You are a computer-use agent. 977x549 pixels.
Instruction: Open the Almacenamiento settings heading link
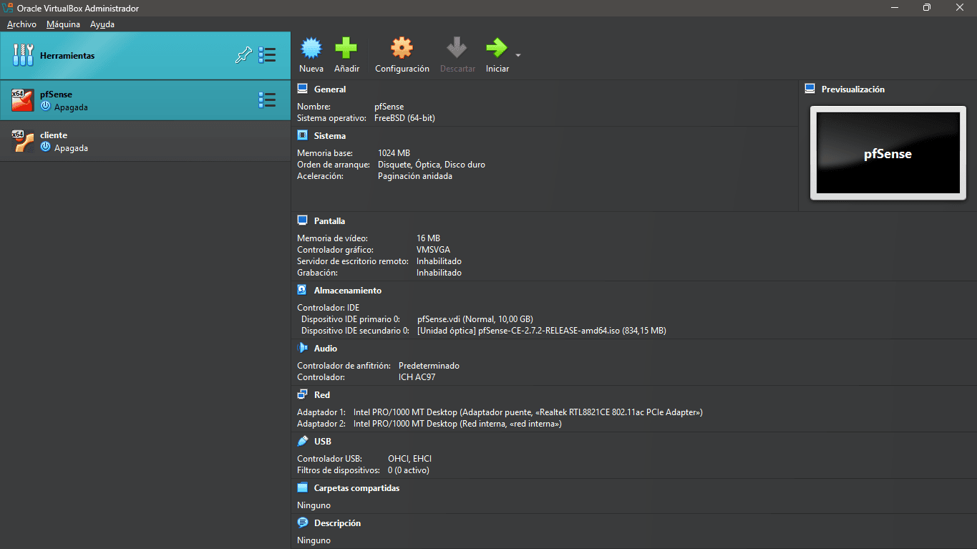click(348, 291)
